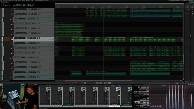Open Project Settings from the toolbar
Screen dimensions: 194x109
click(8, 5)
